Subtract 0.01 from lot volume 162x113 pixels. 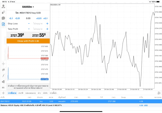point(17,18)
